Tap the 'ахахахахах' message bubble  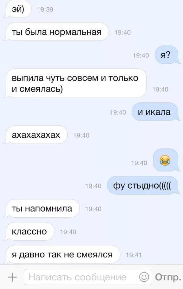pyautogui.click(x=36, y=135)
